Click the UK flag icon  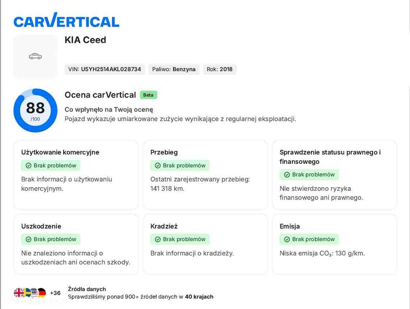click(19, 293)
